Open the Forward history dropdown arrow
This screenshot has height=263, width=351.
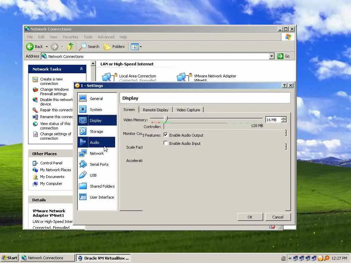62,47
